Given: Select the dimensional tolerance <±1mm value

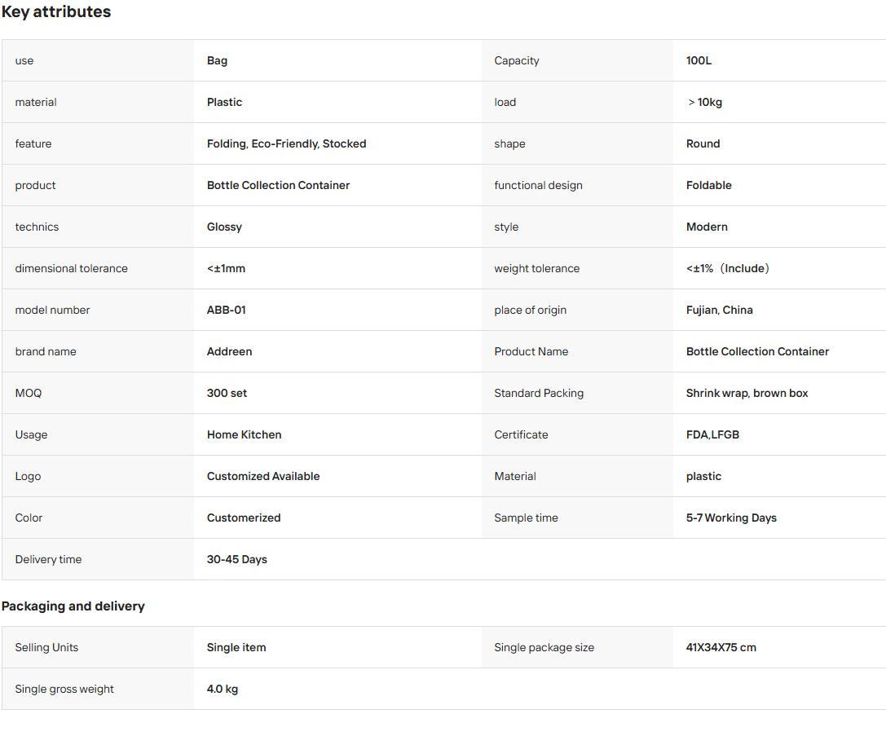Looking at the screenshot, I should [x=226, y=268].
